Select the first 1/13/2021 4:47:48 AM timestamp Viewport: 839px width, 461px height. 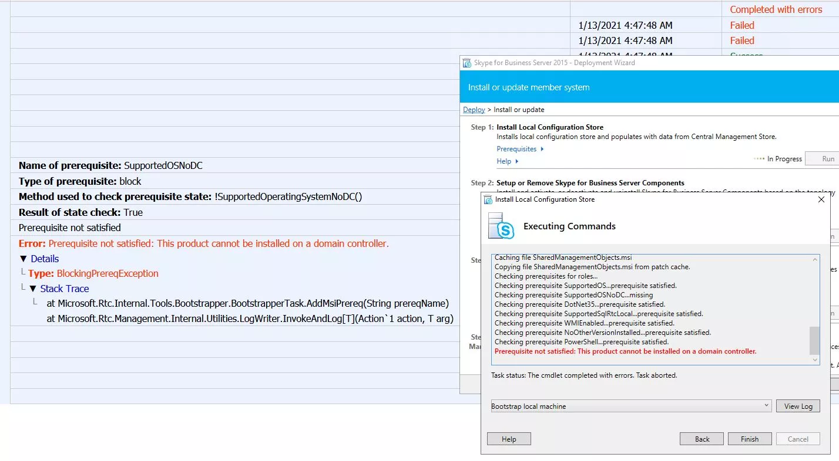[625, 25]
